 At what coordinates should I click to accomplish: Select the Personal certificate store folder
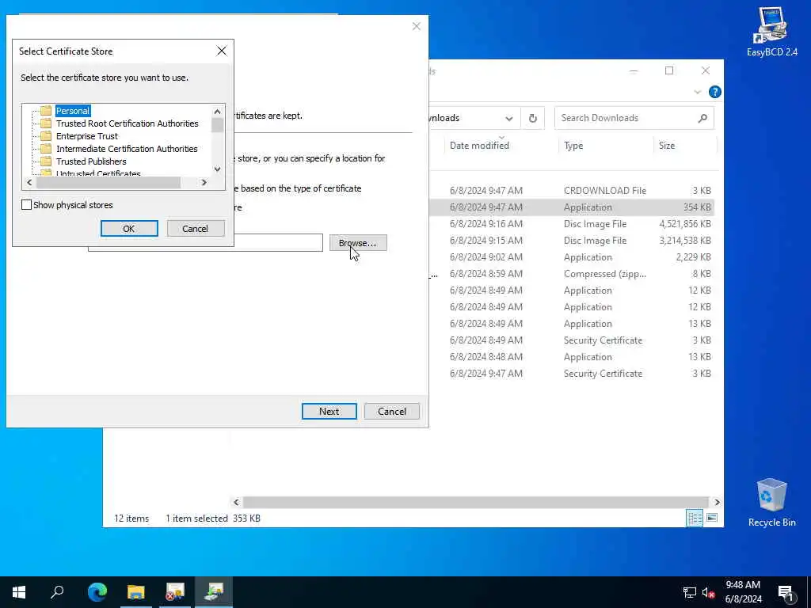[72, 111]
